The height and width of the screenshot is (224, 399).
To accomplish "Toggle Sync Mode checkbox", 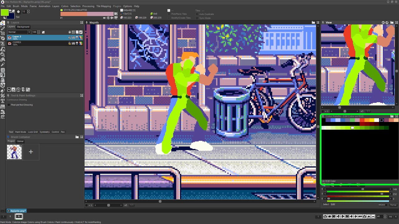I will [197, 18].
